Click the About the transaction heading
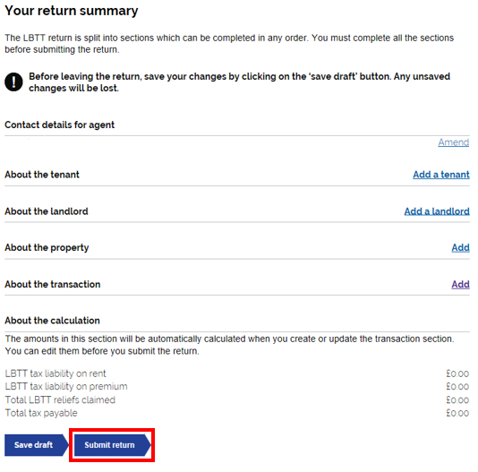Screen dimensions: 478x472 click(x=53, y=284)
